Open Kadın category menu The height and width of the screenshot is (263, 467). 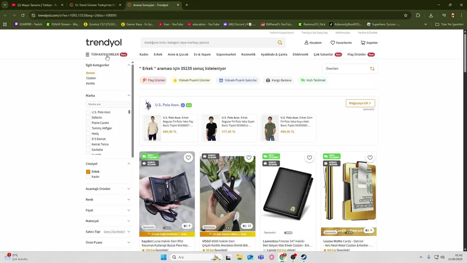[x=144, y=54]
